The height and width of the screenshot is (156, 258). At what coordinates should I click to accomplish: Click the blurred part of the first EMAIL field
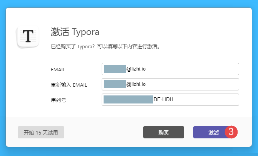point(115,69)
